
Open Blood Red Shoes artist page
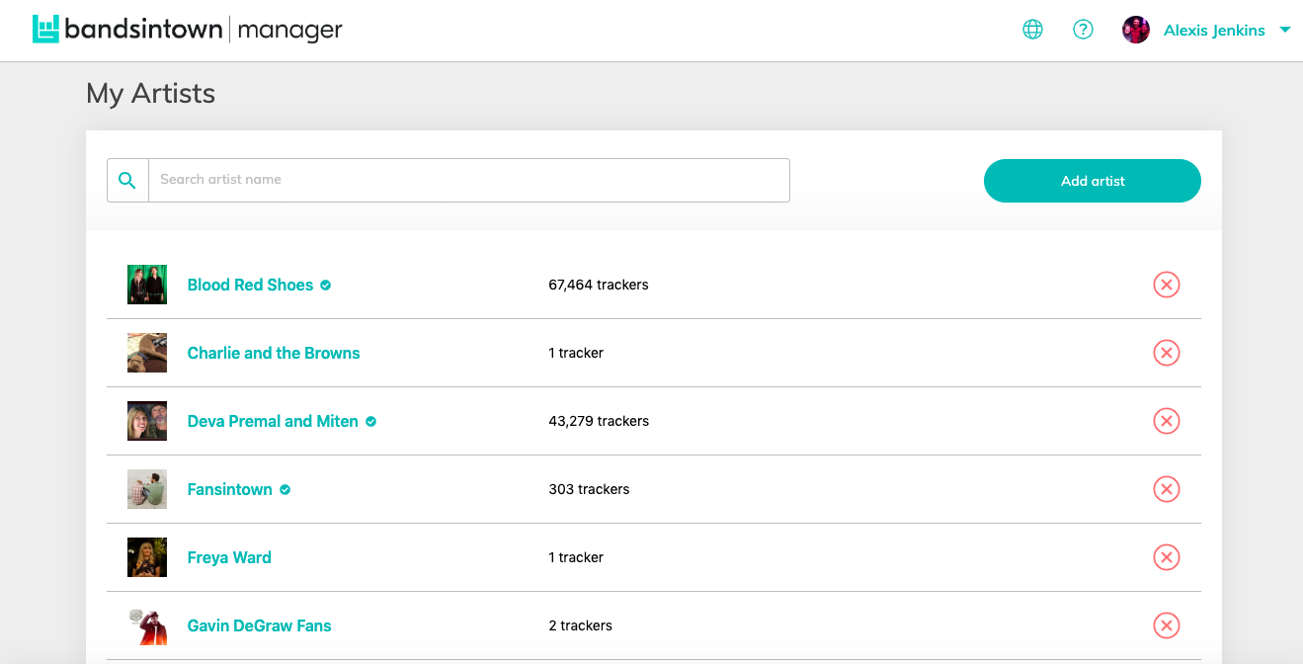point(250,285)
